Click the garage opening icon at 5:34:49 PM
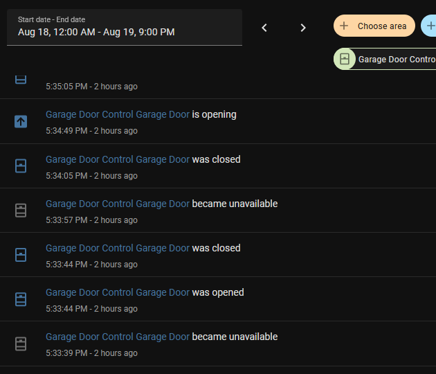436x374 pixels. [x=21, y=122]
